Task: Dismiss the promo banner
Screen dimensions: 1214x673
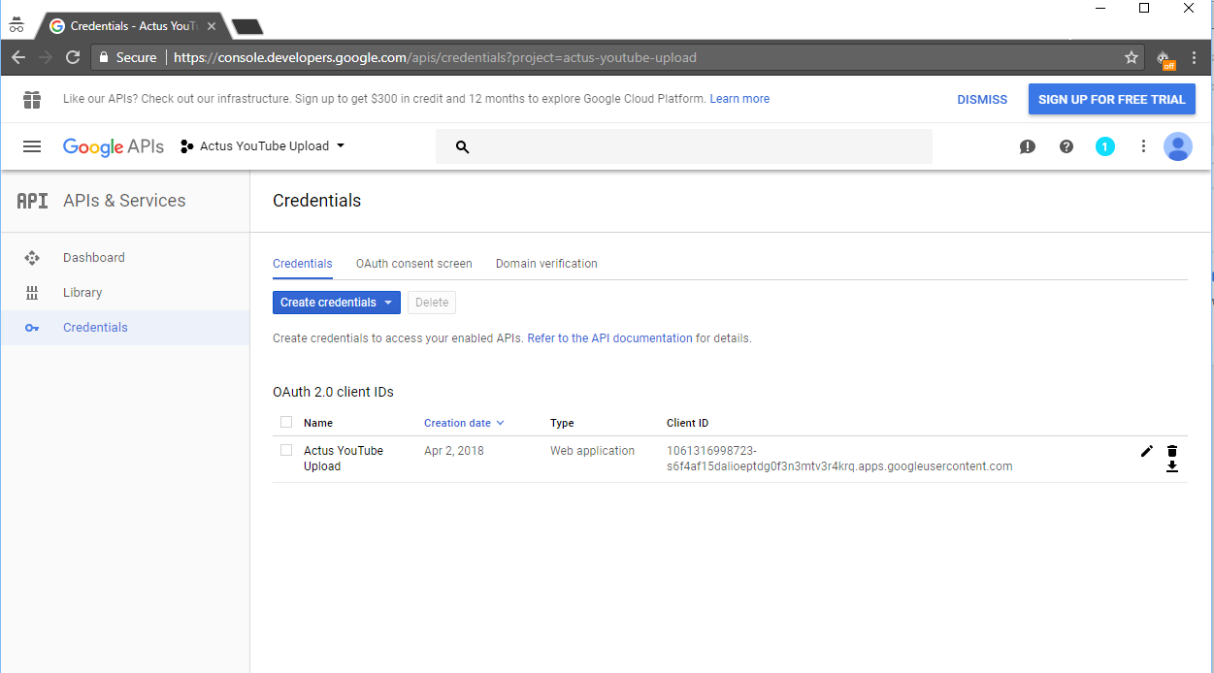Action: pos(982,99)
